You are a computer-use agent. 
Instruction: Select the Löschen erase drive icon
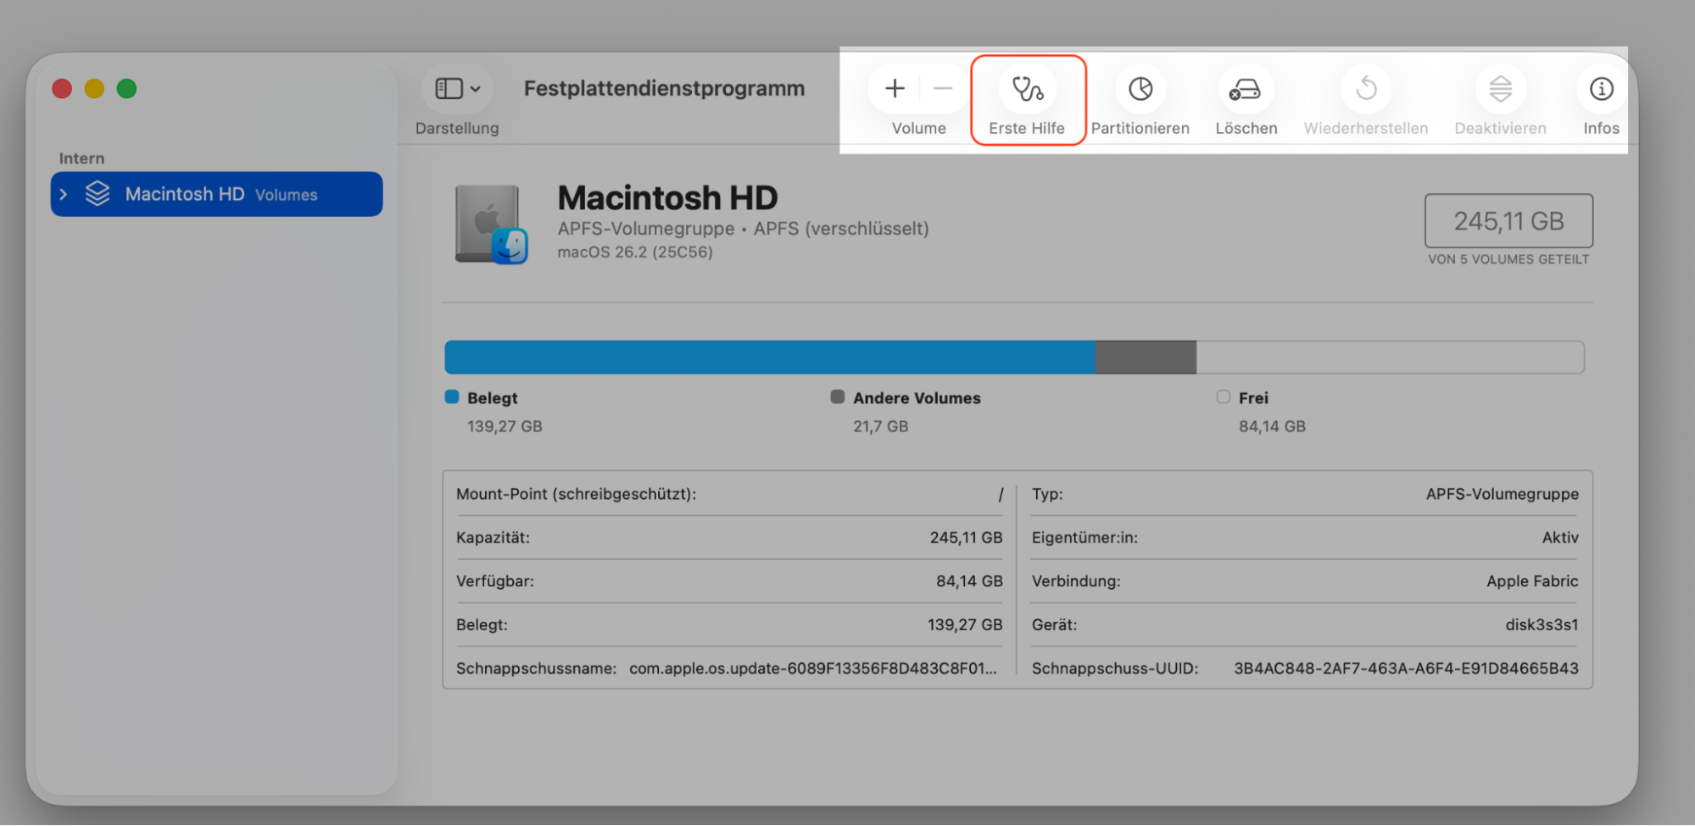click(x=1245, y=88)
